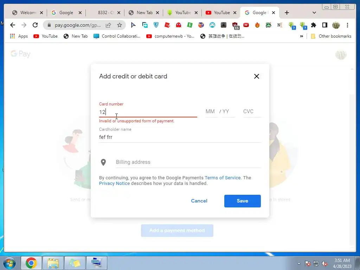Open the Windows Start menu

tap(9, 263)
